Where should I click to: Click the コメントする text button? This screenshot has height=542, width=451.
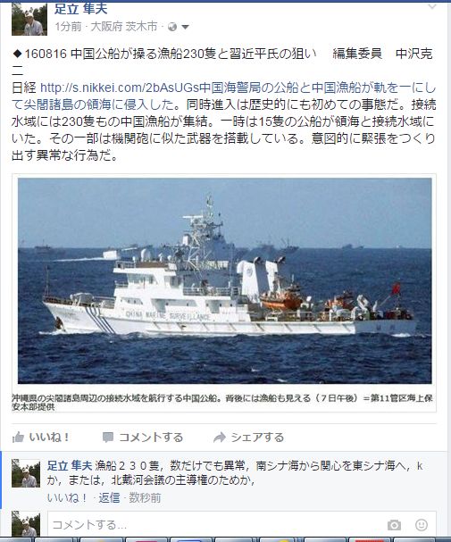point(151,438)
